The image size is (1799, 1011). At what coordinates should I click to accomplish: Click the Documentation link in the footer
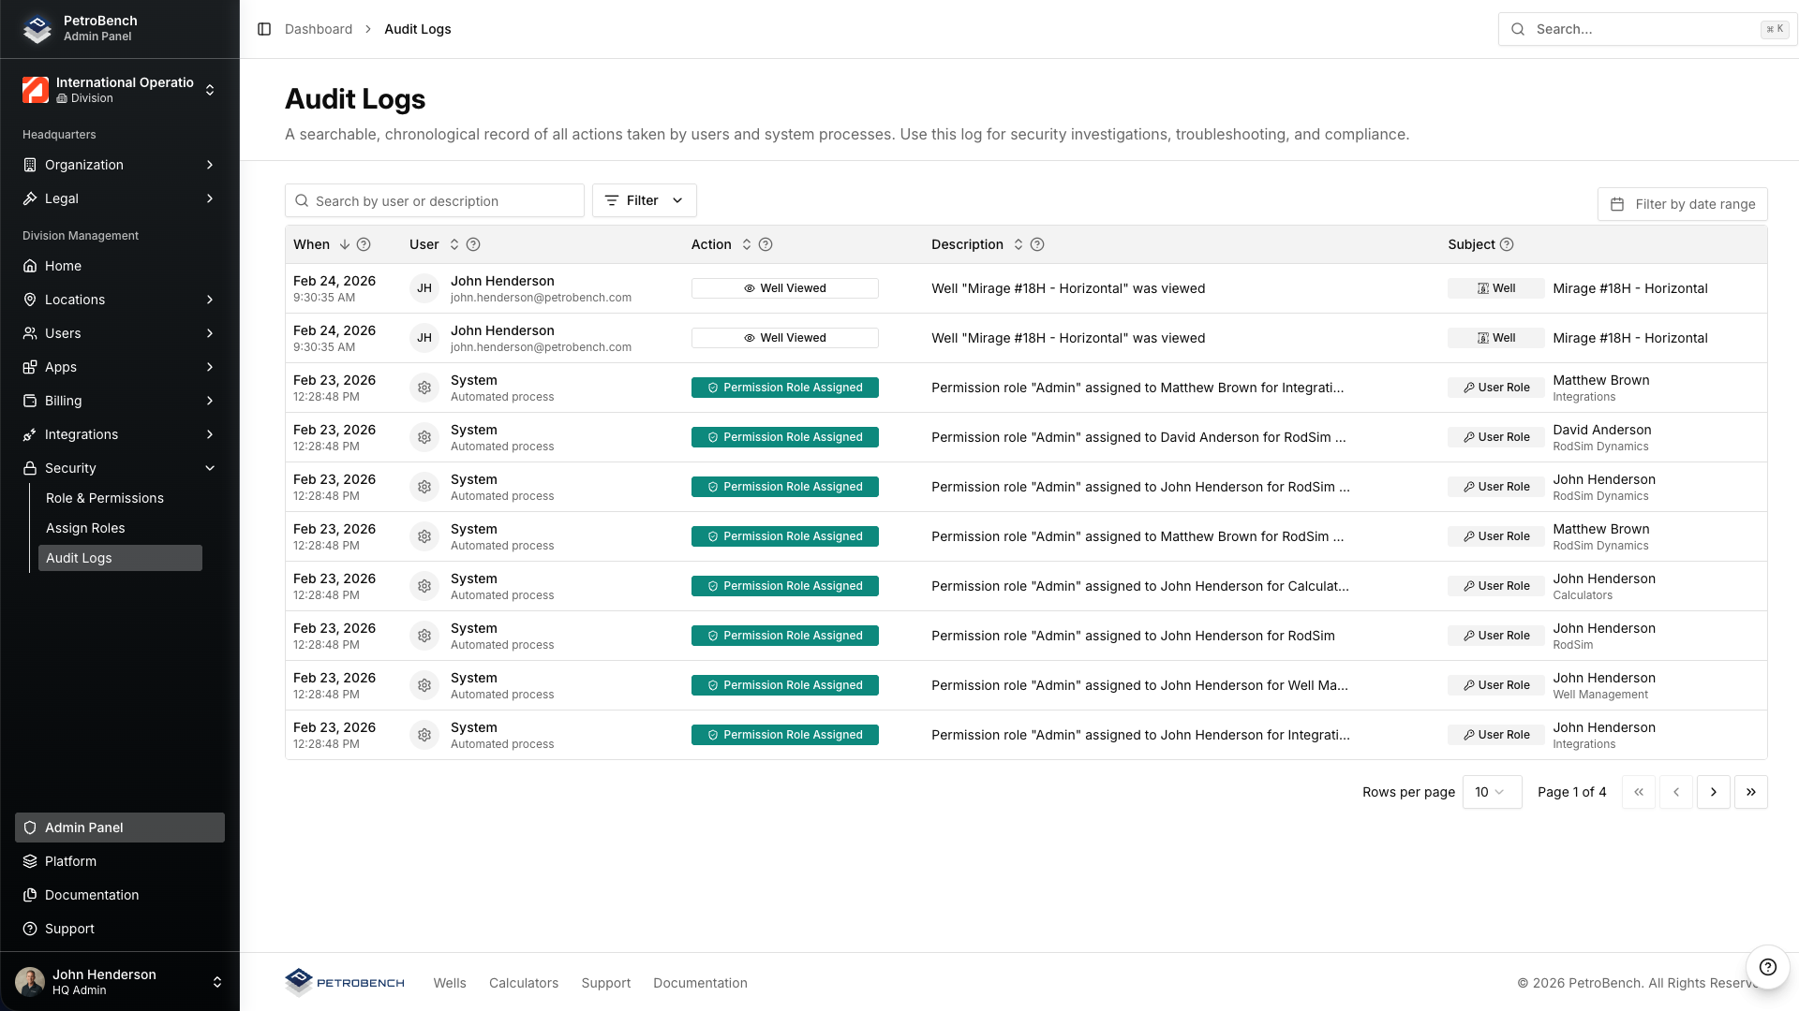point(700,982)
